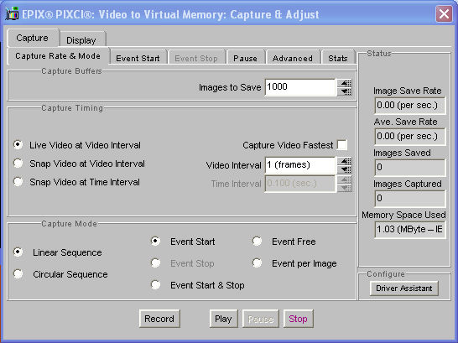This screenshot has height=343, width=458.
Task: Select Snap Video at Video Interval
Action: coord(18,164)
